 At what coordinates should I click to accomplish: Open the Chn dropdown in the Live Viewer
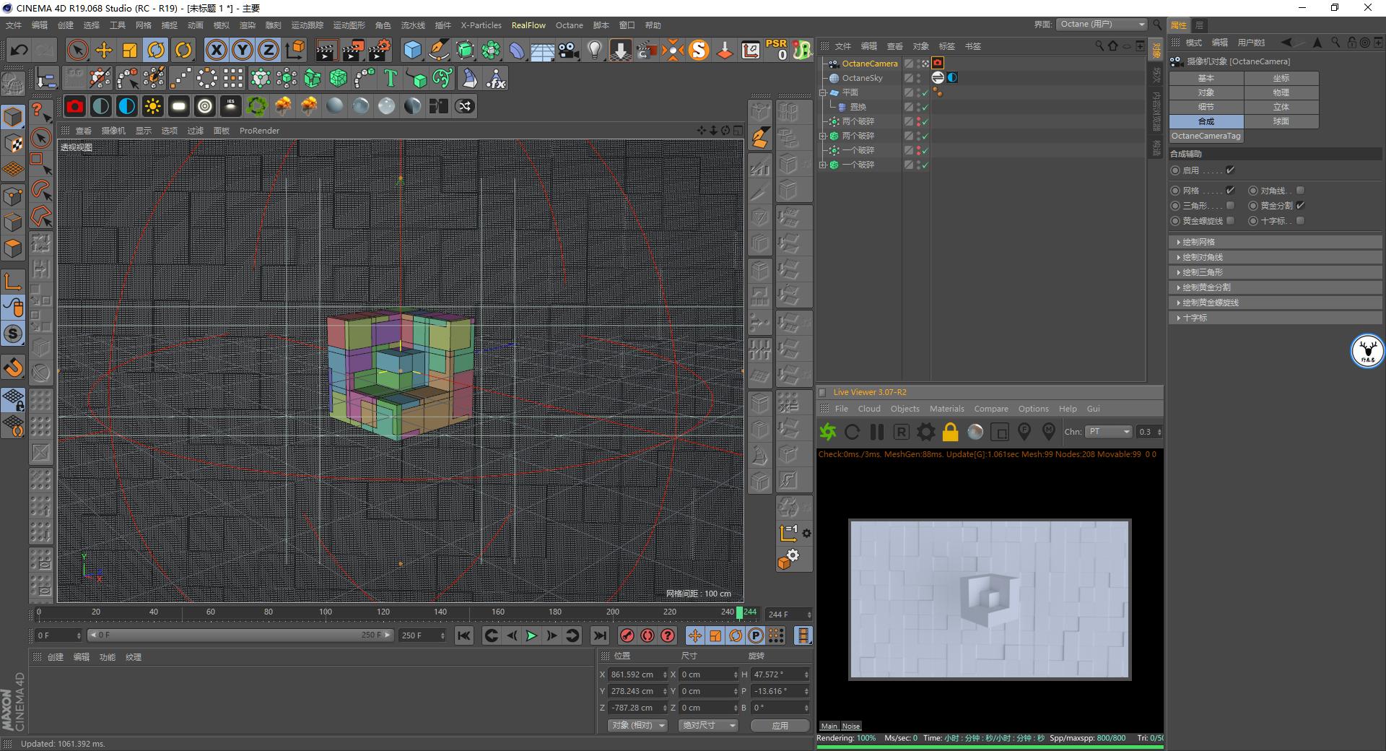tap(1108, 431)
